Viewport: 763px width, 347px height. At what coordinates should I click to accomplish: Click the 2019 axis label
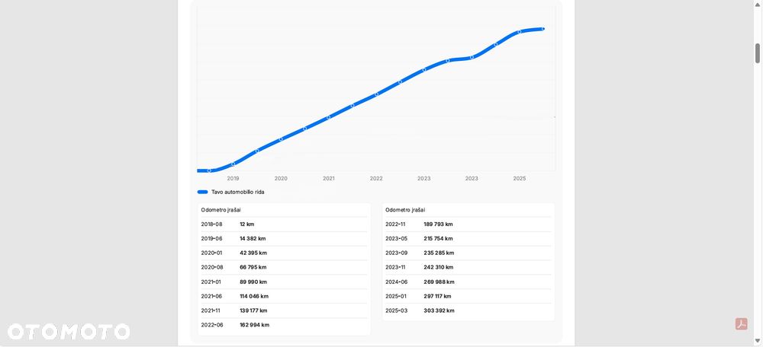tap(233, 179)
